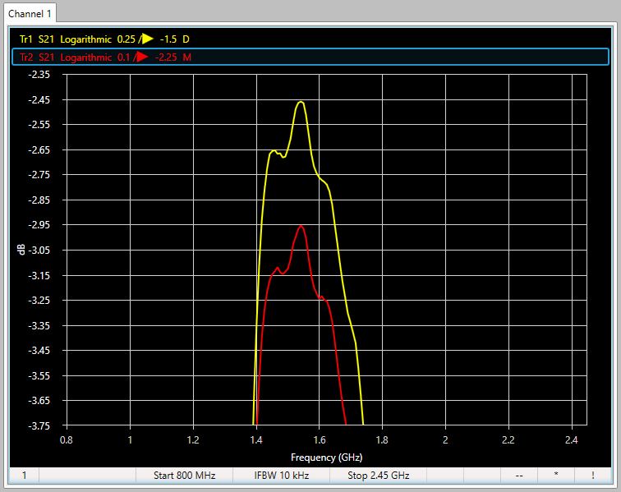
Task: Click the IFBW 10 kHz field
Action: pos(281,475)
